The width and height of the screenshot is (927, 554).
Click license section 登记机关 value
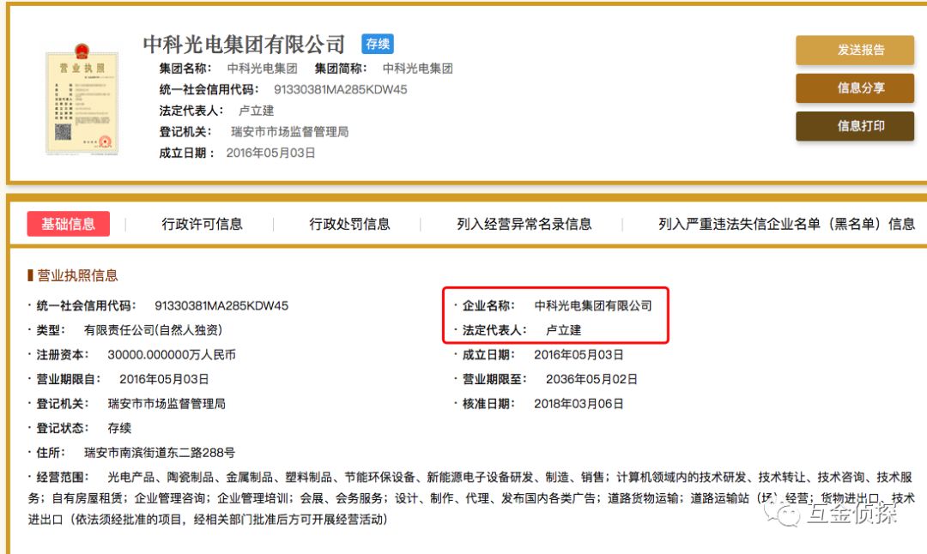[x=167, y=404]
